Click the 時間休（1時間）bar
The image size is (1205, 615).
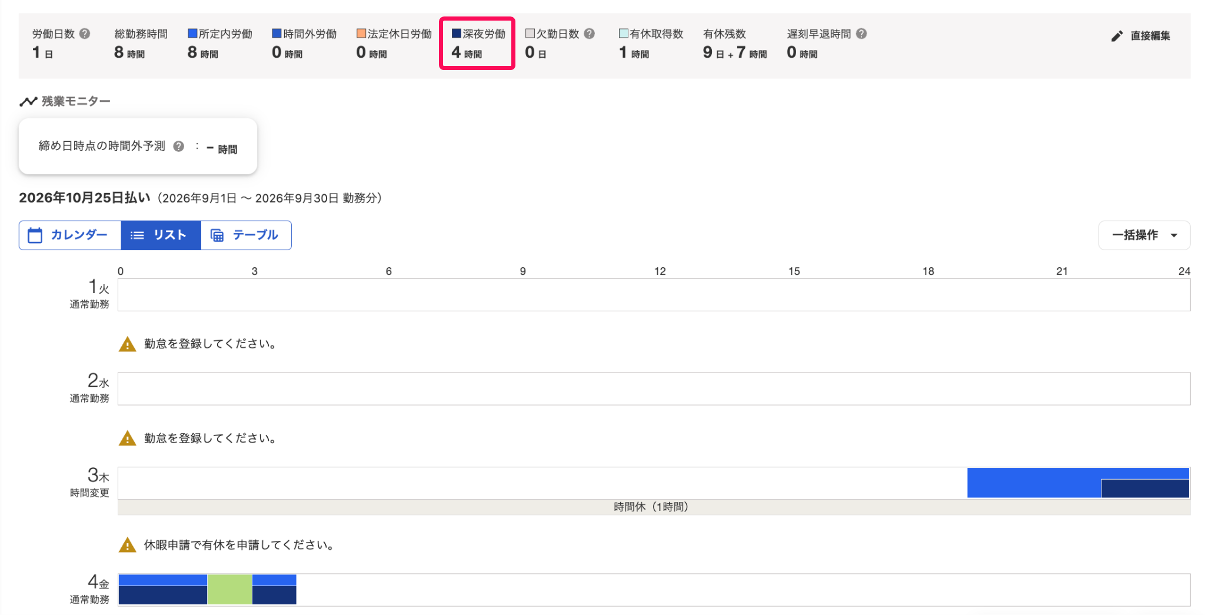click(654, 507)
